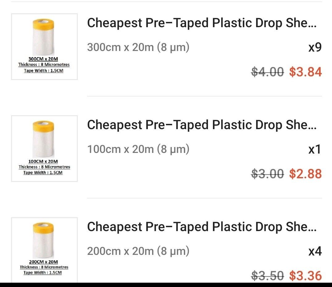Image resolution: width=332 pixels, height=287 pixels.
Task: Click the 100CM x 20M product thumbnail
Action: coord(44,148)
